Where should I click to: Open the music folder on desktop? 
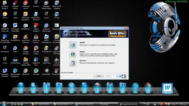tap(46, 15)
